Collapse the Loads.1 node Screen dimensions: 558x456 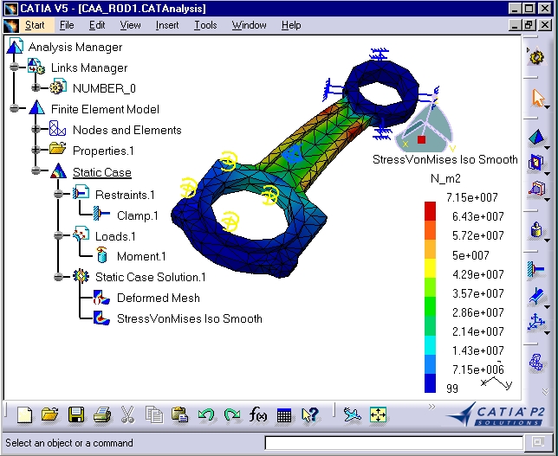[x=59, y=235]
